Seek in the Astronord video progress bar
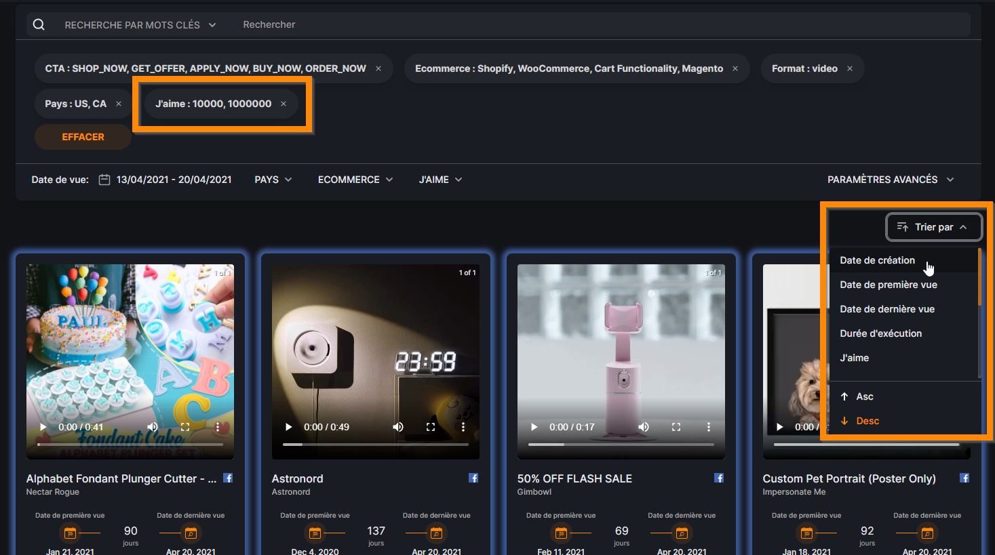Image resolution: width=995 pixels, height=555 pixels. [x=376, y=445]
